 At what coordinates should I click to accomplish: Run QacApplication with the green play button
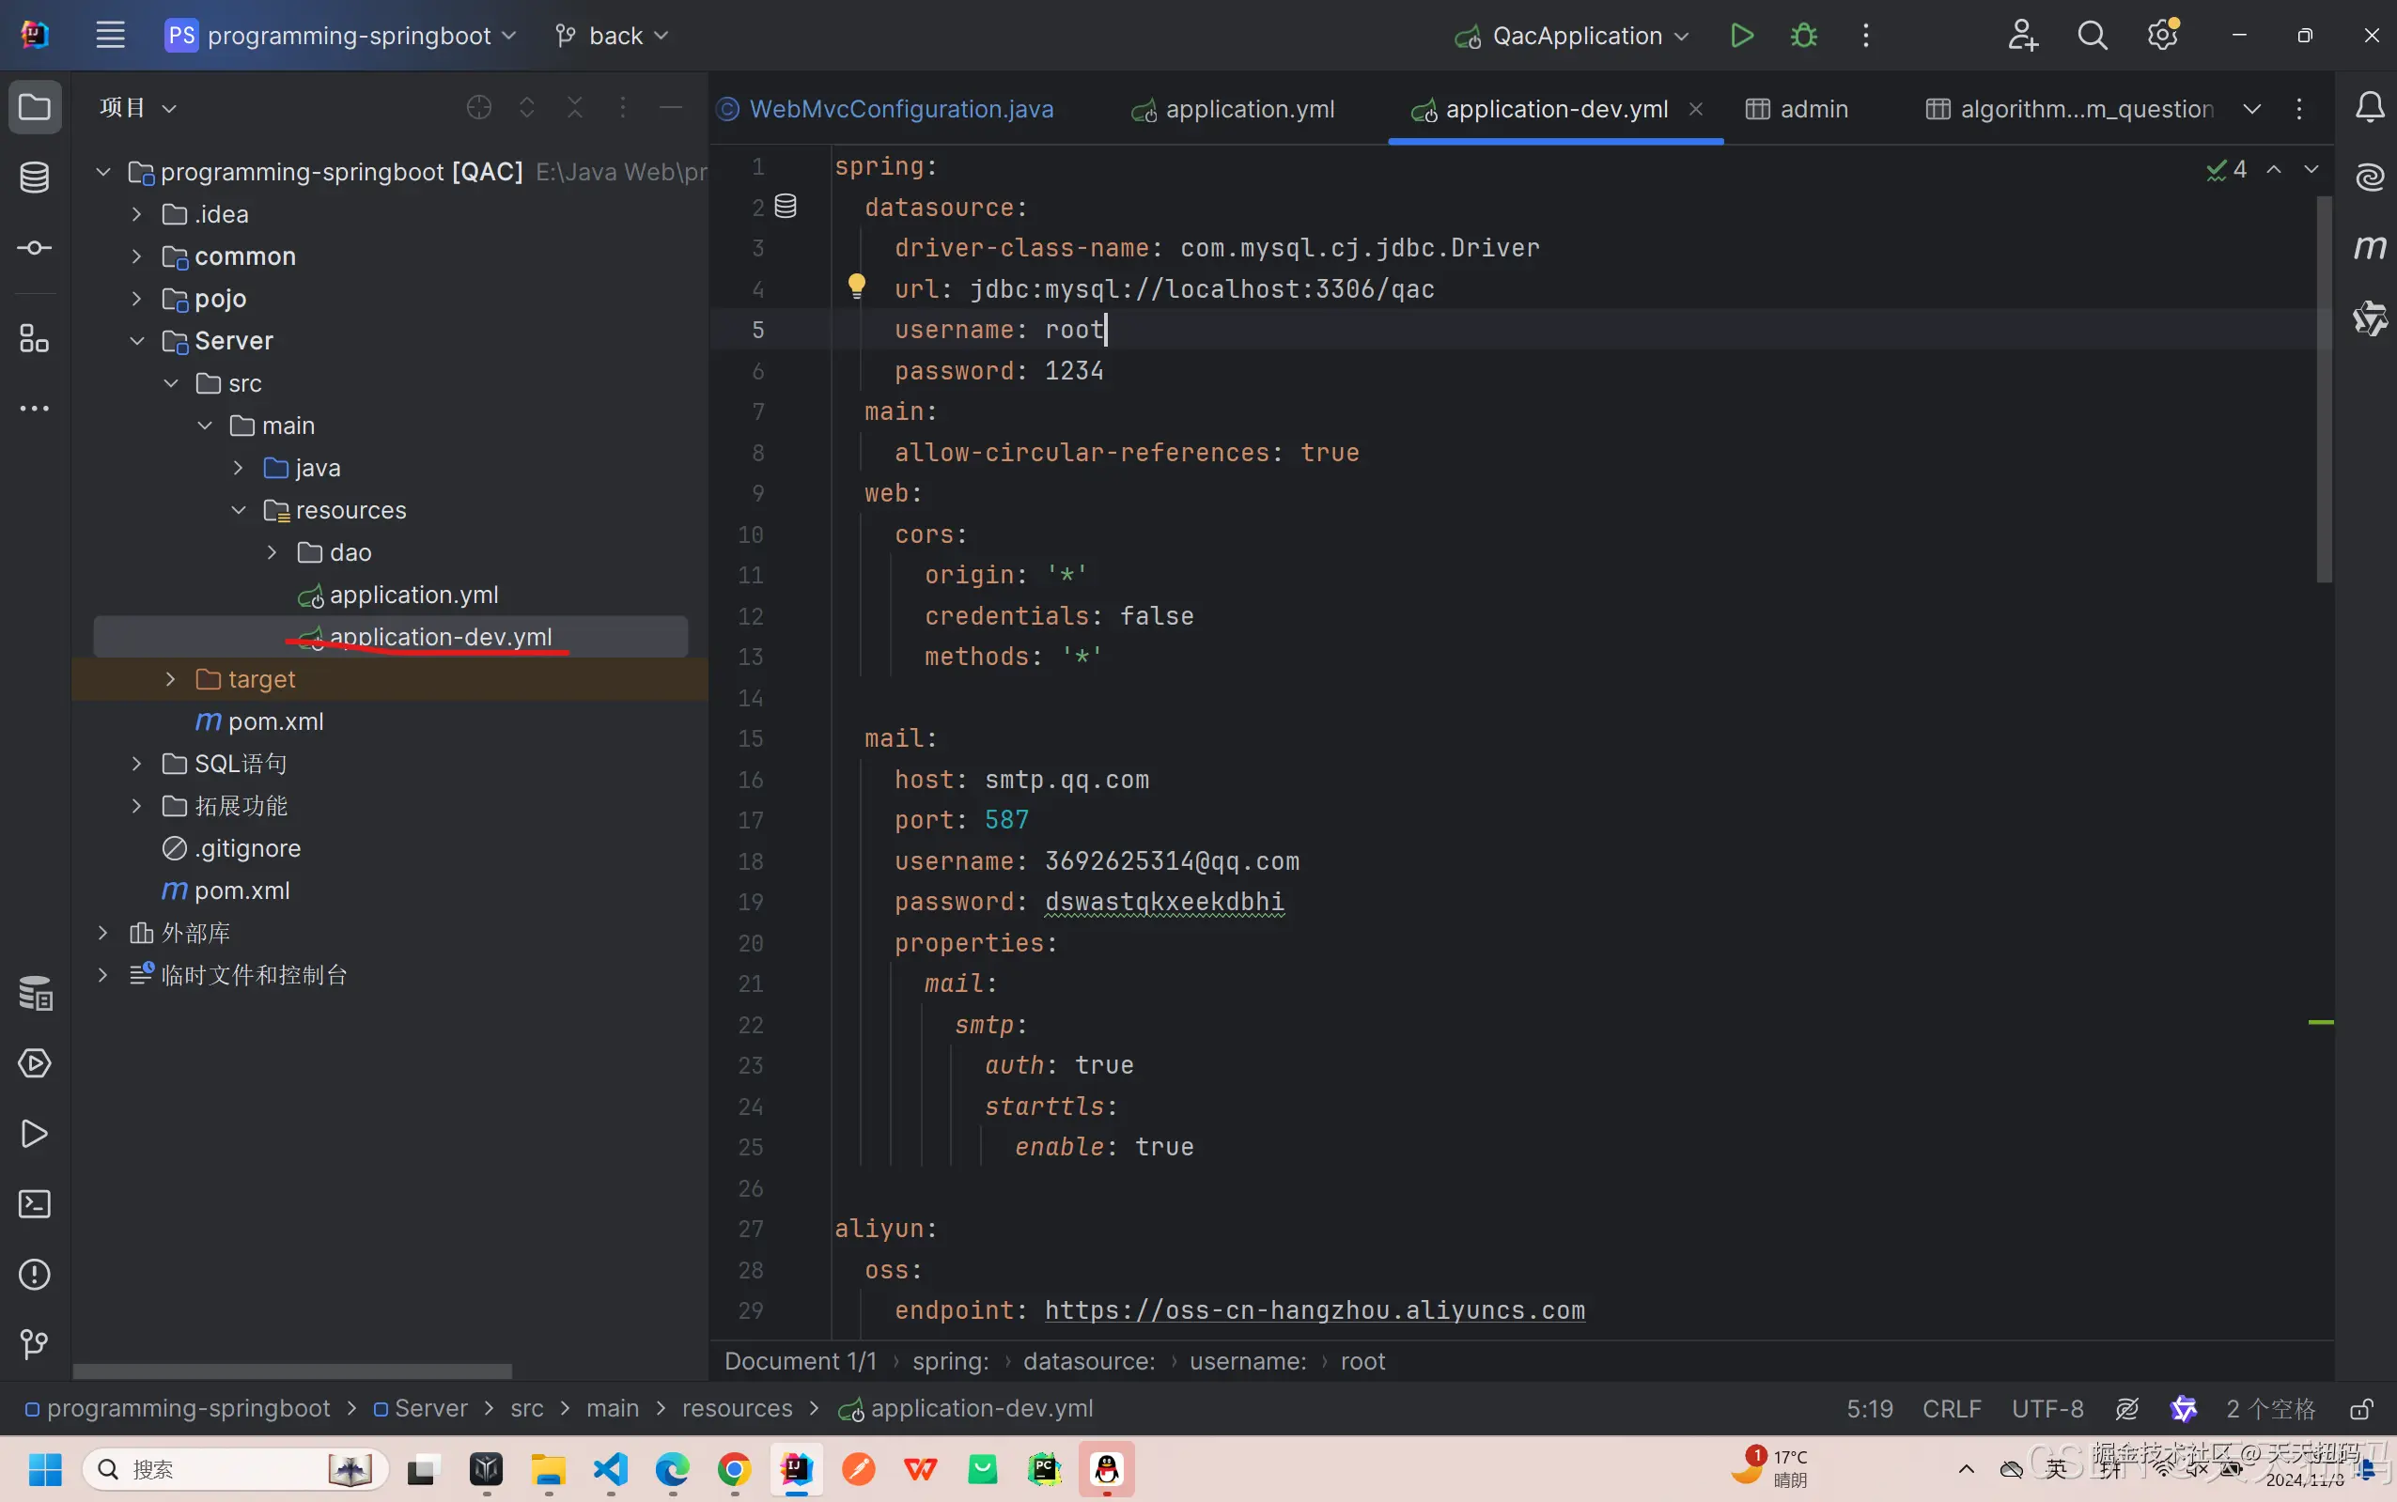[x=1740, y=36]
